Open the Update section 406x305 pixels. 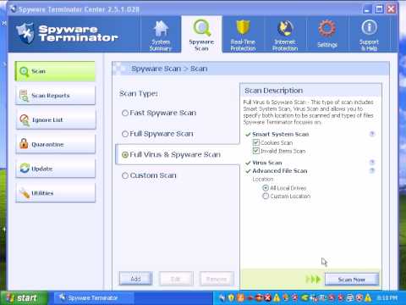click(x=55, y=169)
